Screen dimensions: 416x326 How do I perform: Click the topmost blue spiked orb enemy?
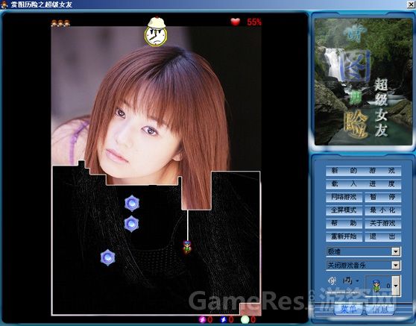pyautogui.click(x=132, y=204)
